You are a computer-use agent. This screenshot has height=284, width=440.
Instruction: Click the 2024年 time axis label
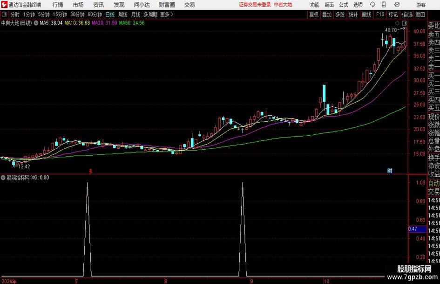pos(9,281)
